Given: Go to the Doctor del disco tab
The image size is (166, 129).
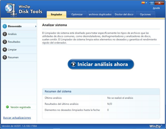Looking at the screenshot, I should coord(124,15).
